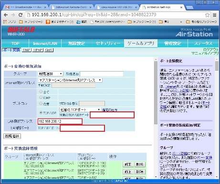This screenshot has width=220, height=184.
Task: Open the group dropdown (新規追加)
Action: [51, 74]
